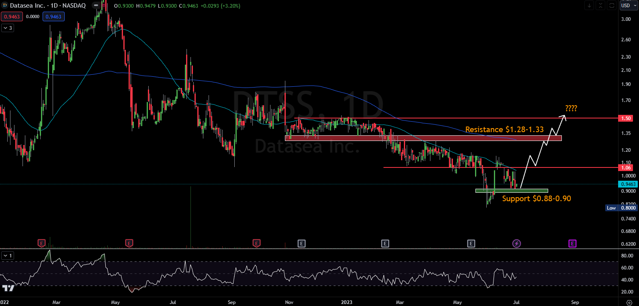The width and height of the screenshot is (639, 306).
Task: Open the USD currency dropdown
Action: (628, 6)
